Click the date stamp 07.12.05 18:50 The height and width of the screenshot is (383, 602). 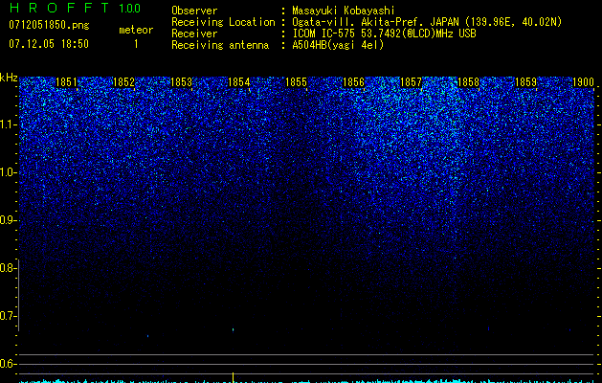tap(49, 44)
